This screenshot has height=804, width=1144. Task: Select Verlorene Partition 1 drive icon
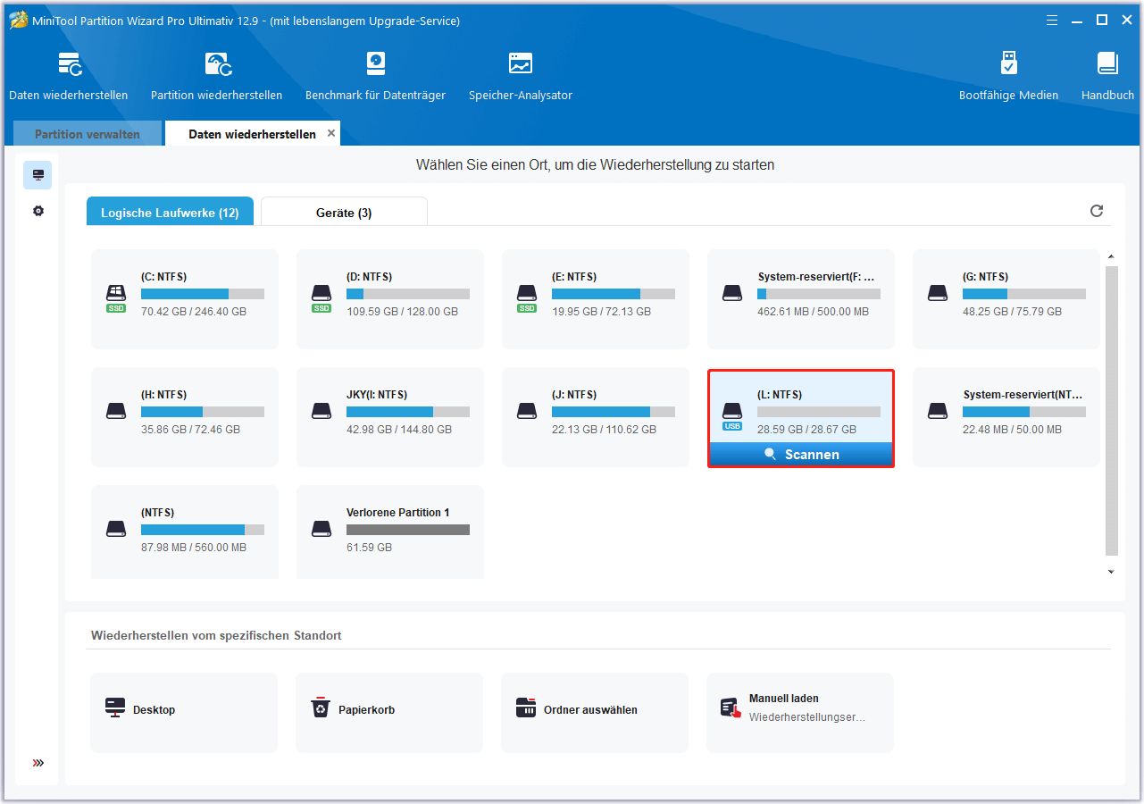point(321,529)
